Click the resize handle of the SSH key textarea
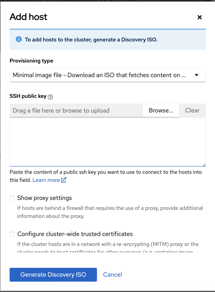Image resolution: width=215 pixels, height=292 pixels. coord(204,164)
